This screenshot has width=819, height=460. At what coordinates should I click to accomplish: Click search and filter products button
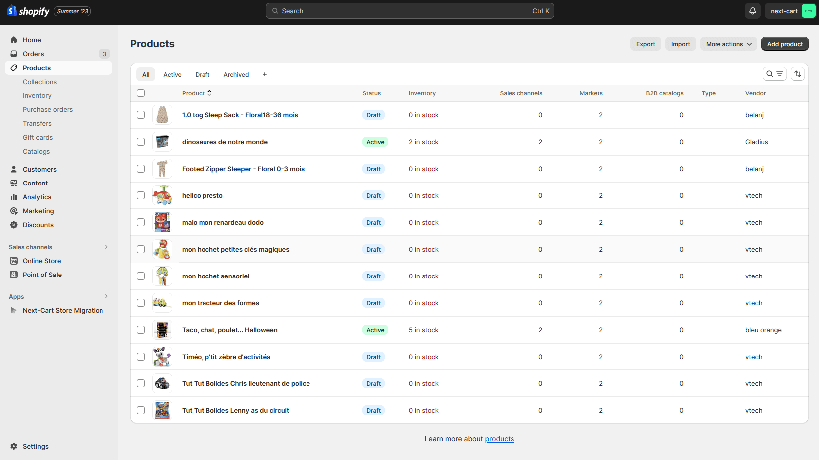point(775,74)
